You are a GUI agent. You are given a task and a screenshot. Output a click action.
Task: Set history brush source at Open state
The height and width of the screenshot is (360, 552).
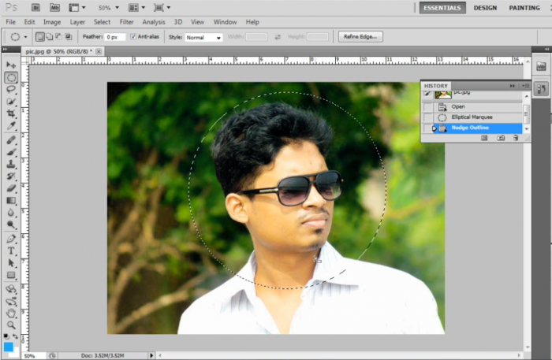tap(427, 106)
